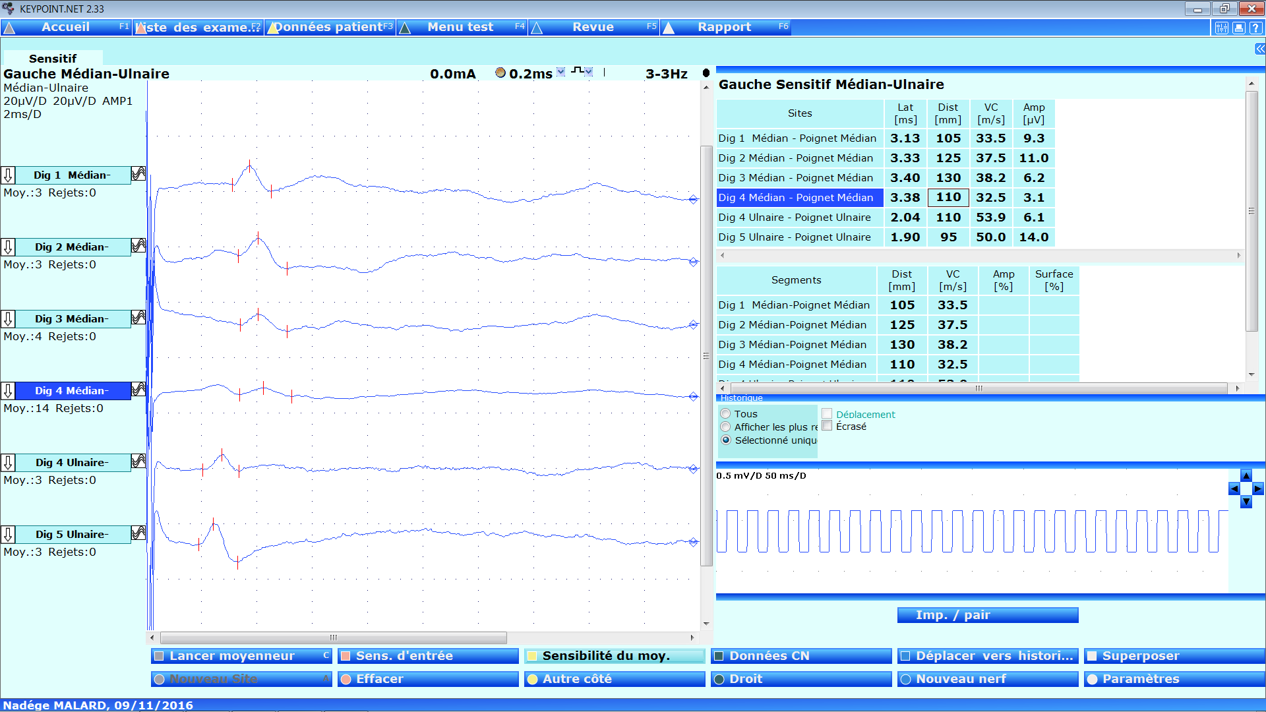Viewport: 1266px width, 712px height.
Task: Click the stimulus intensity knob icon
Action: (500, 73)
